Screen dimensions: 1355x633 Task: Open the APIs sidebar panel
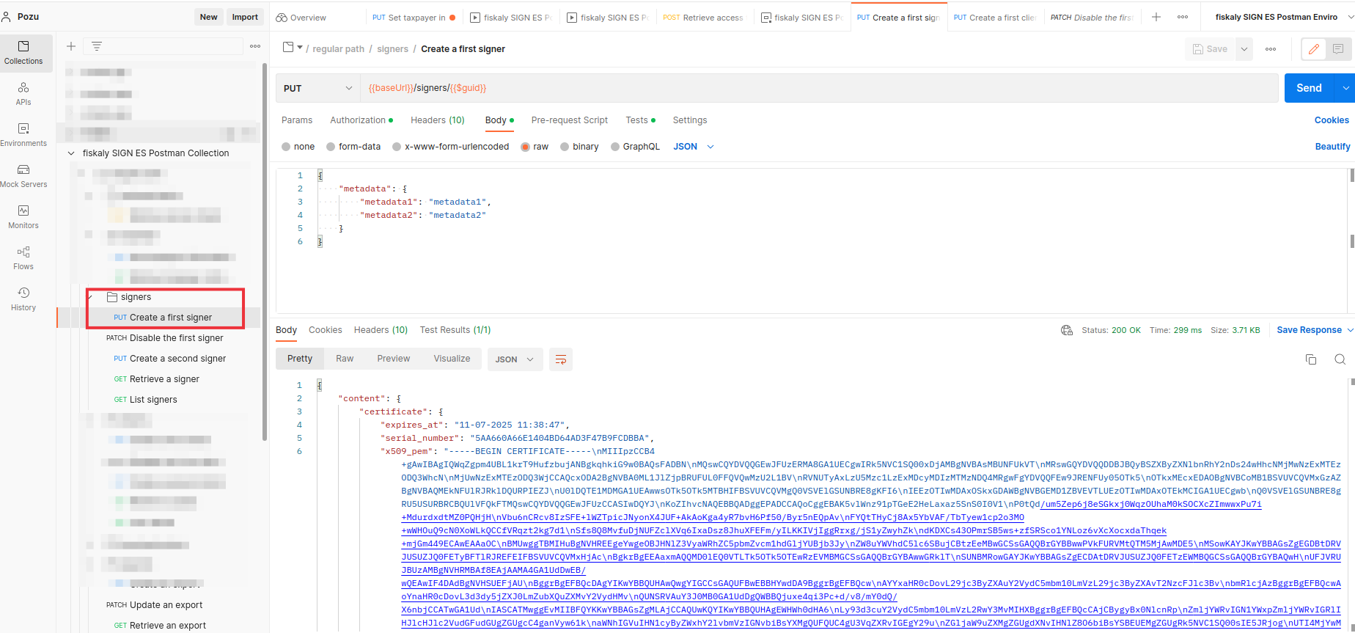pyautogui.click(x=23, y=94)
